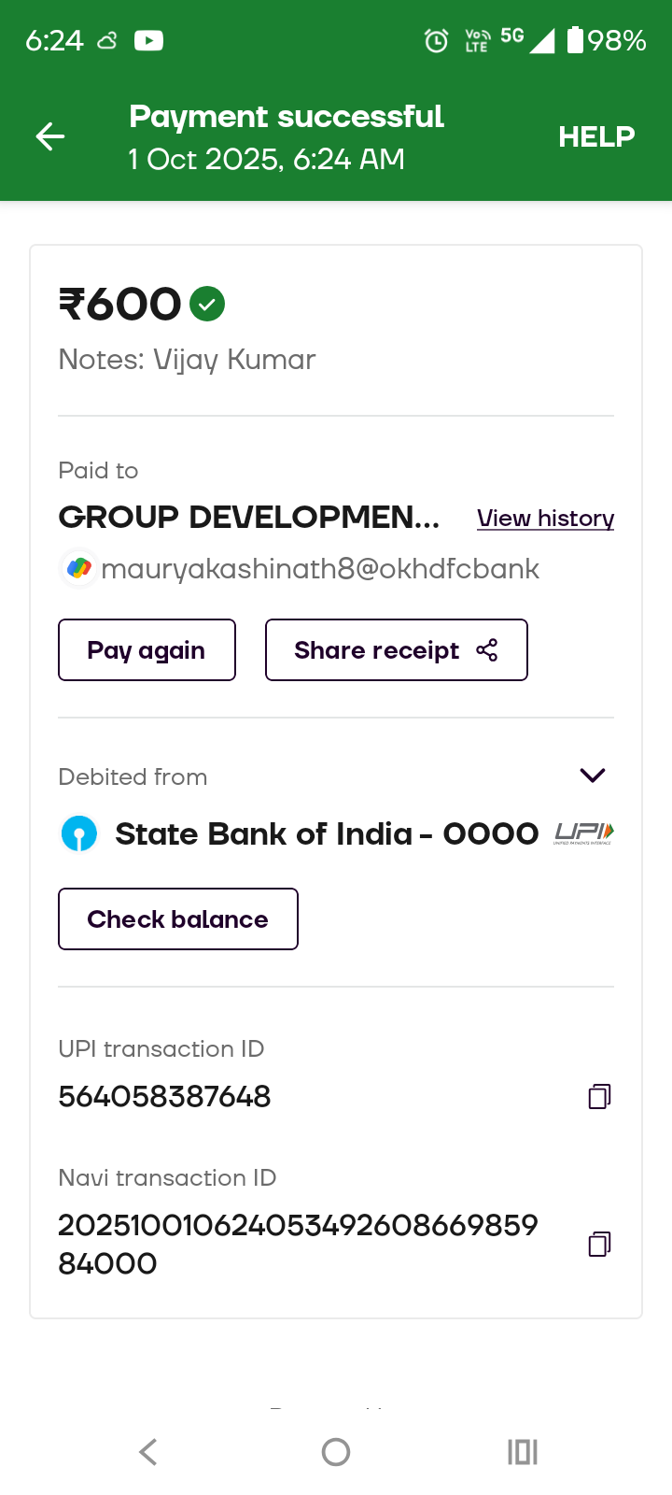Tap the GROUP DEVELOPMEN... payee name
The height and width of the screenshot is (1495, 672).
click(x=249, y=517)
